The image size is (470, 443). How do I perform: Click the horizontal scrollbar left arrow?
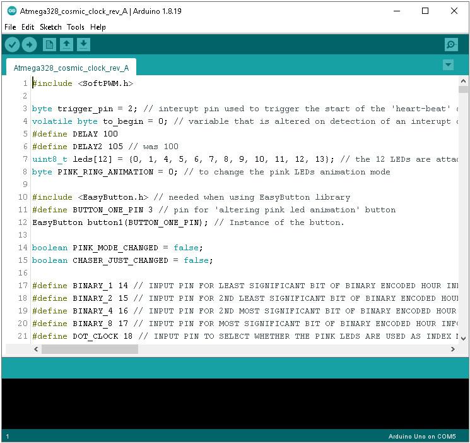36,349
